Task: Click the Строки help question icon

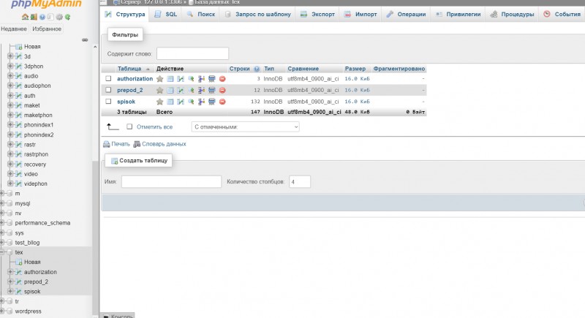Action: [257, 69]
